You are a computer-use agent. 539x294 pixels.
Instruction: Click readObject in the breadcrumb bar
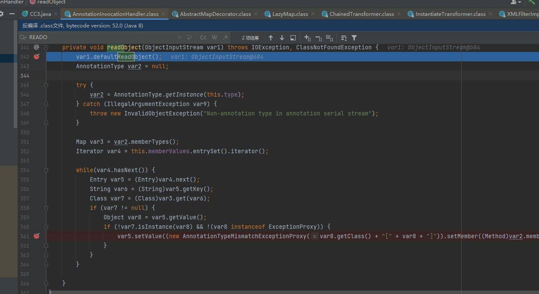click(x=51, y=2)
